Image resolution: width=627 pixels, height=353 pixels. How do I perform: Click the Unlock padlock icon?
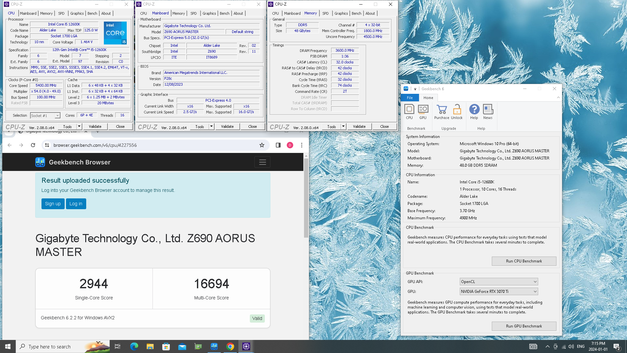457,112
